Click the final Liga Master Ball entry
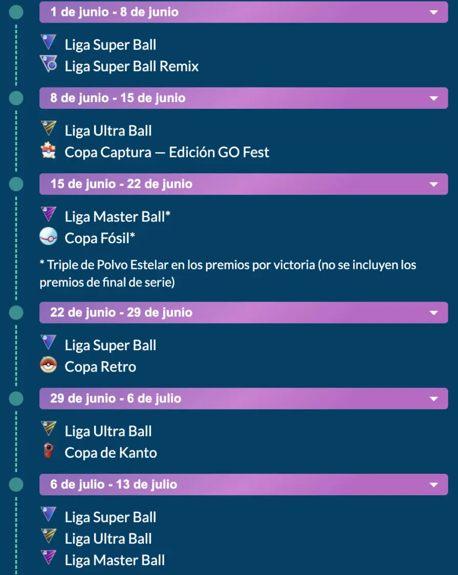This screenshot has width=458, height=575. 115,560
